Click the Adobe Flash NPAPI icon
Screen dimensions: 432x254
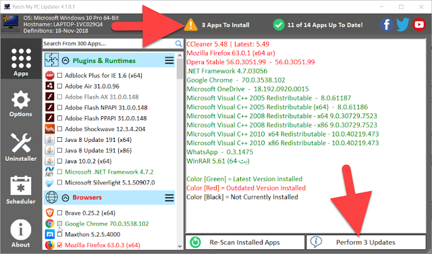pyautogui.click(x=49, y=107)
